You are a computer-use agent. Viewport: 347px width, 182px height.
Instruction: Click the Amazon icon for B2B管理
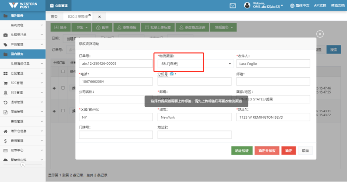click(x=5, y=93)
